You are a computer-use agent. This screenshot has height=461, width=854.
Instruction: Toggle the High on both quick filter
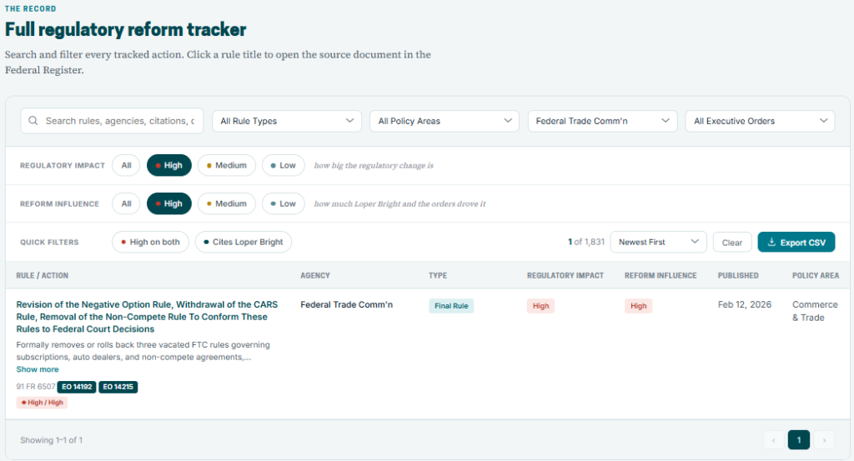(x=150, y=243)
